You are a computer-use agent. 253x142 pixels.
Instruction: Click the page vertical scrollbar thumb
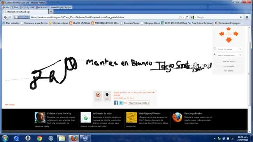249,74
